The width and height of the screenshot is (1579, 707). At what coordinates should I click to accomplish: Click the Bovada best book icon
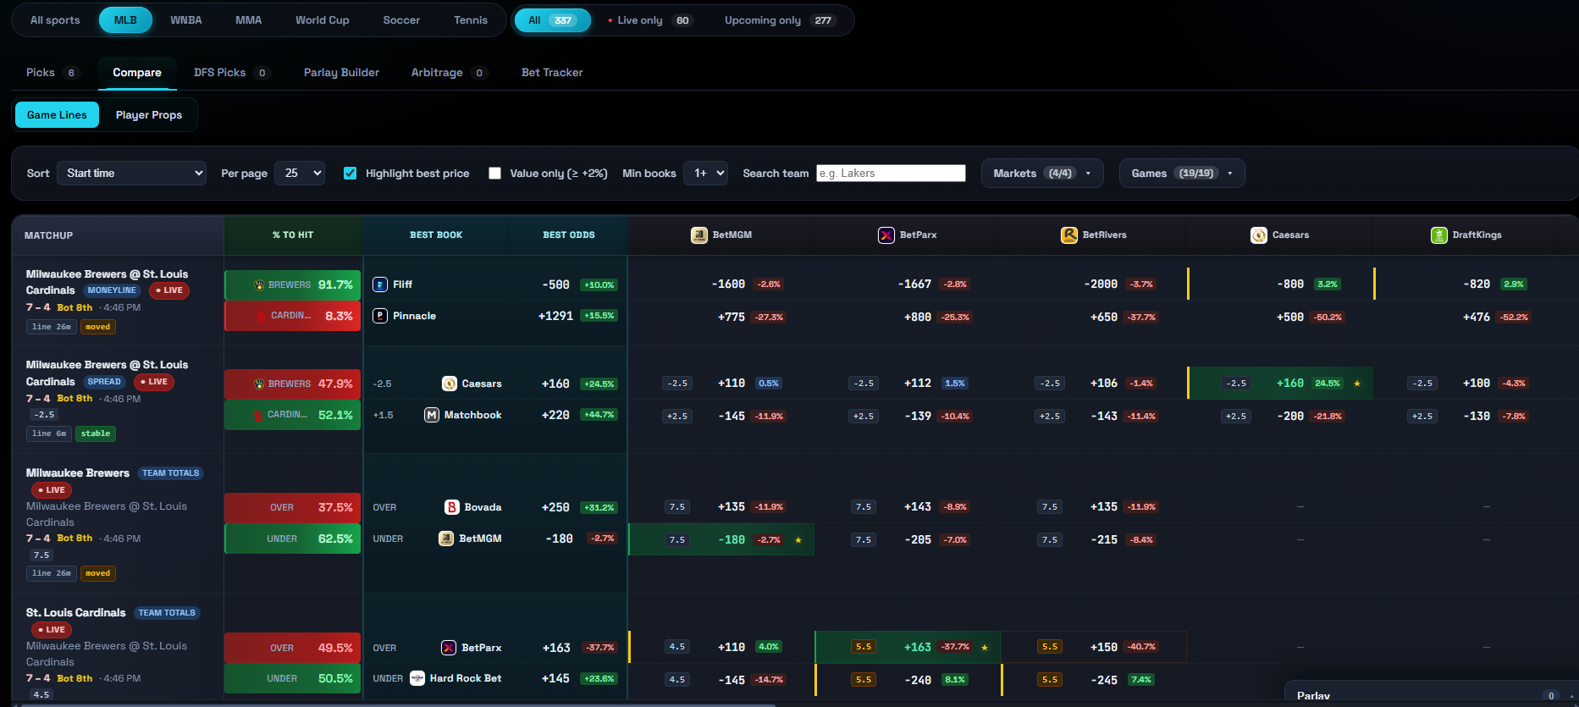tap(452, 507)
